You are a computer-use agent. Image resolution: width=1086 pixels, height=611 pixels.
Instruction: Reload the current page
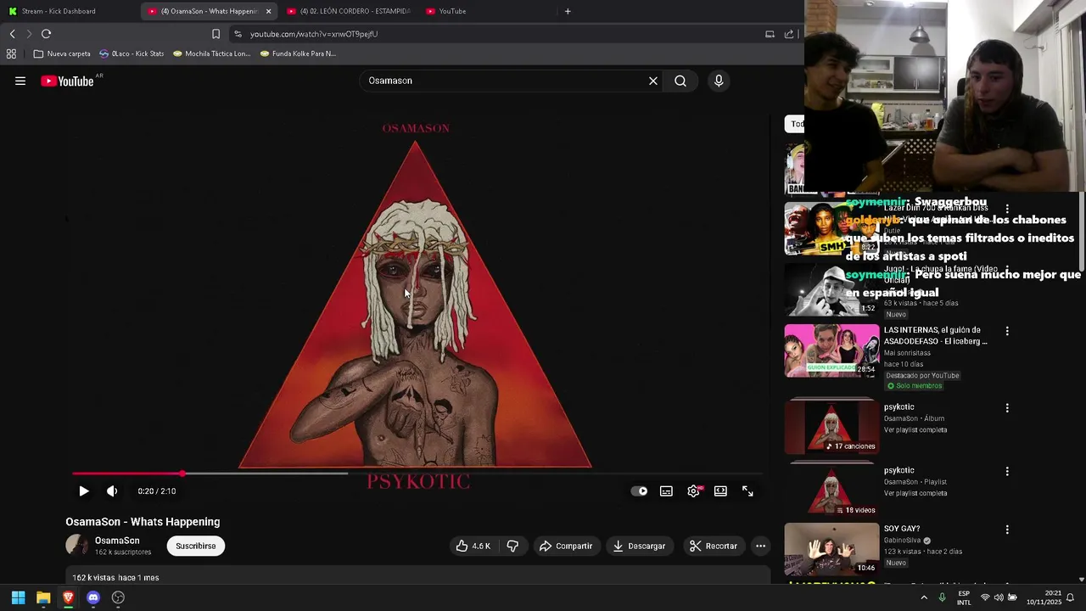click(x=46, y=34)
